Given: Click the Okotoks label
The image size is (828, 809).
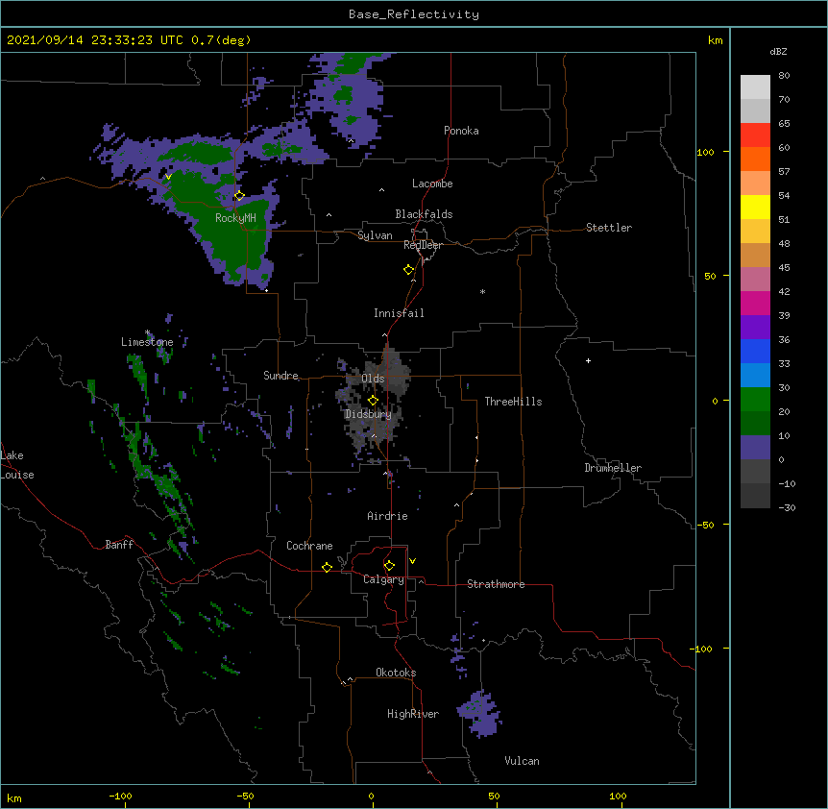Looking at the screenshot, I should coord(396,673).
